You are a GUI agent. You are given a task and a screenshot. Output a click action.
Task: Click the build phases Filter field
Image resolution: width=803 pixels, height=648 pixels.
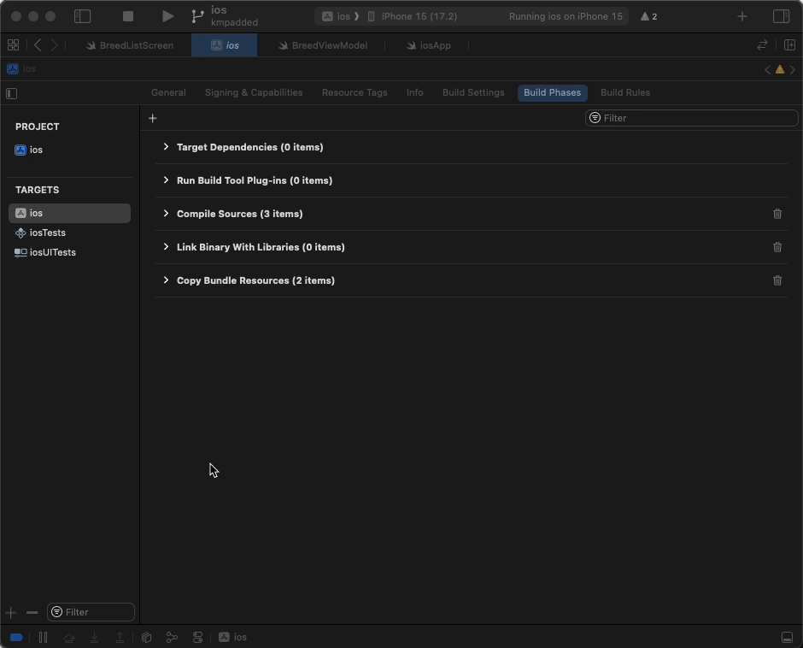click(691, 118)
